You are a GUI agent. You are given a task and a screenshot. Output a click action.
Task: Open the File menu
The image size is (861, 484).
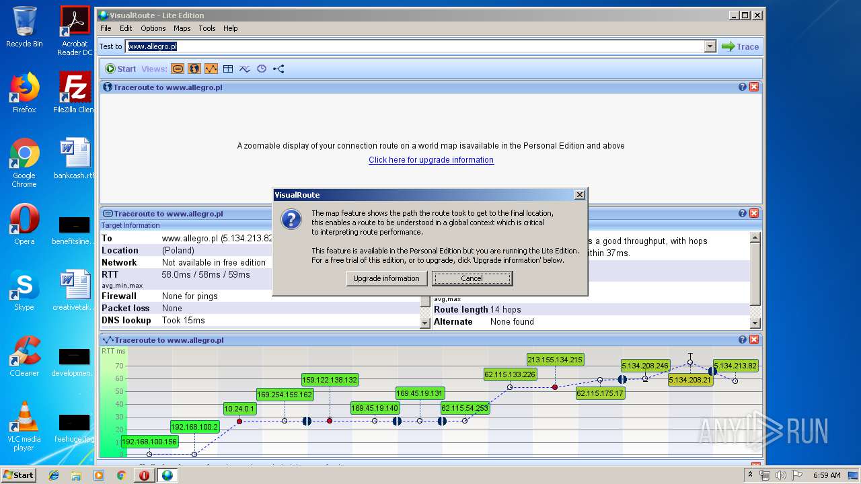click(106, 28)
